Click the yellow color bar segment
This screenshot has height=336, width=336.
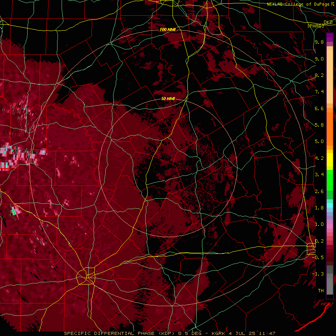330,160
